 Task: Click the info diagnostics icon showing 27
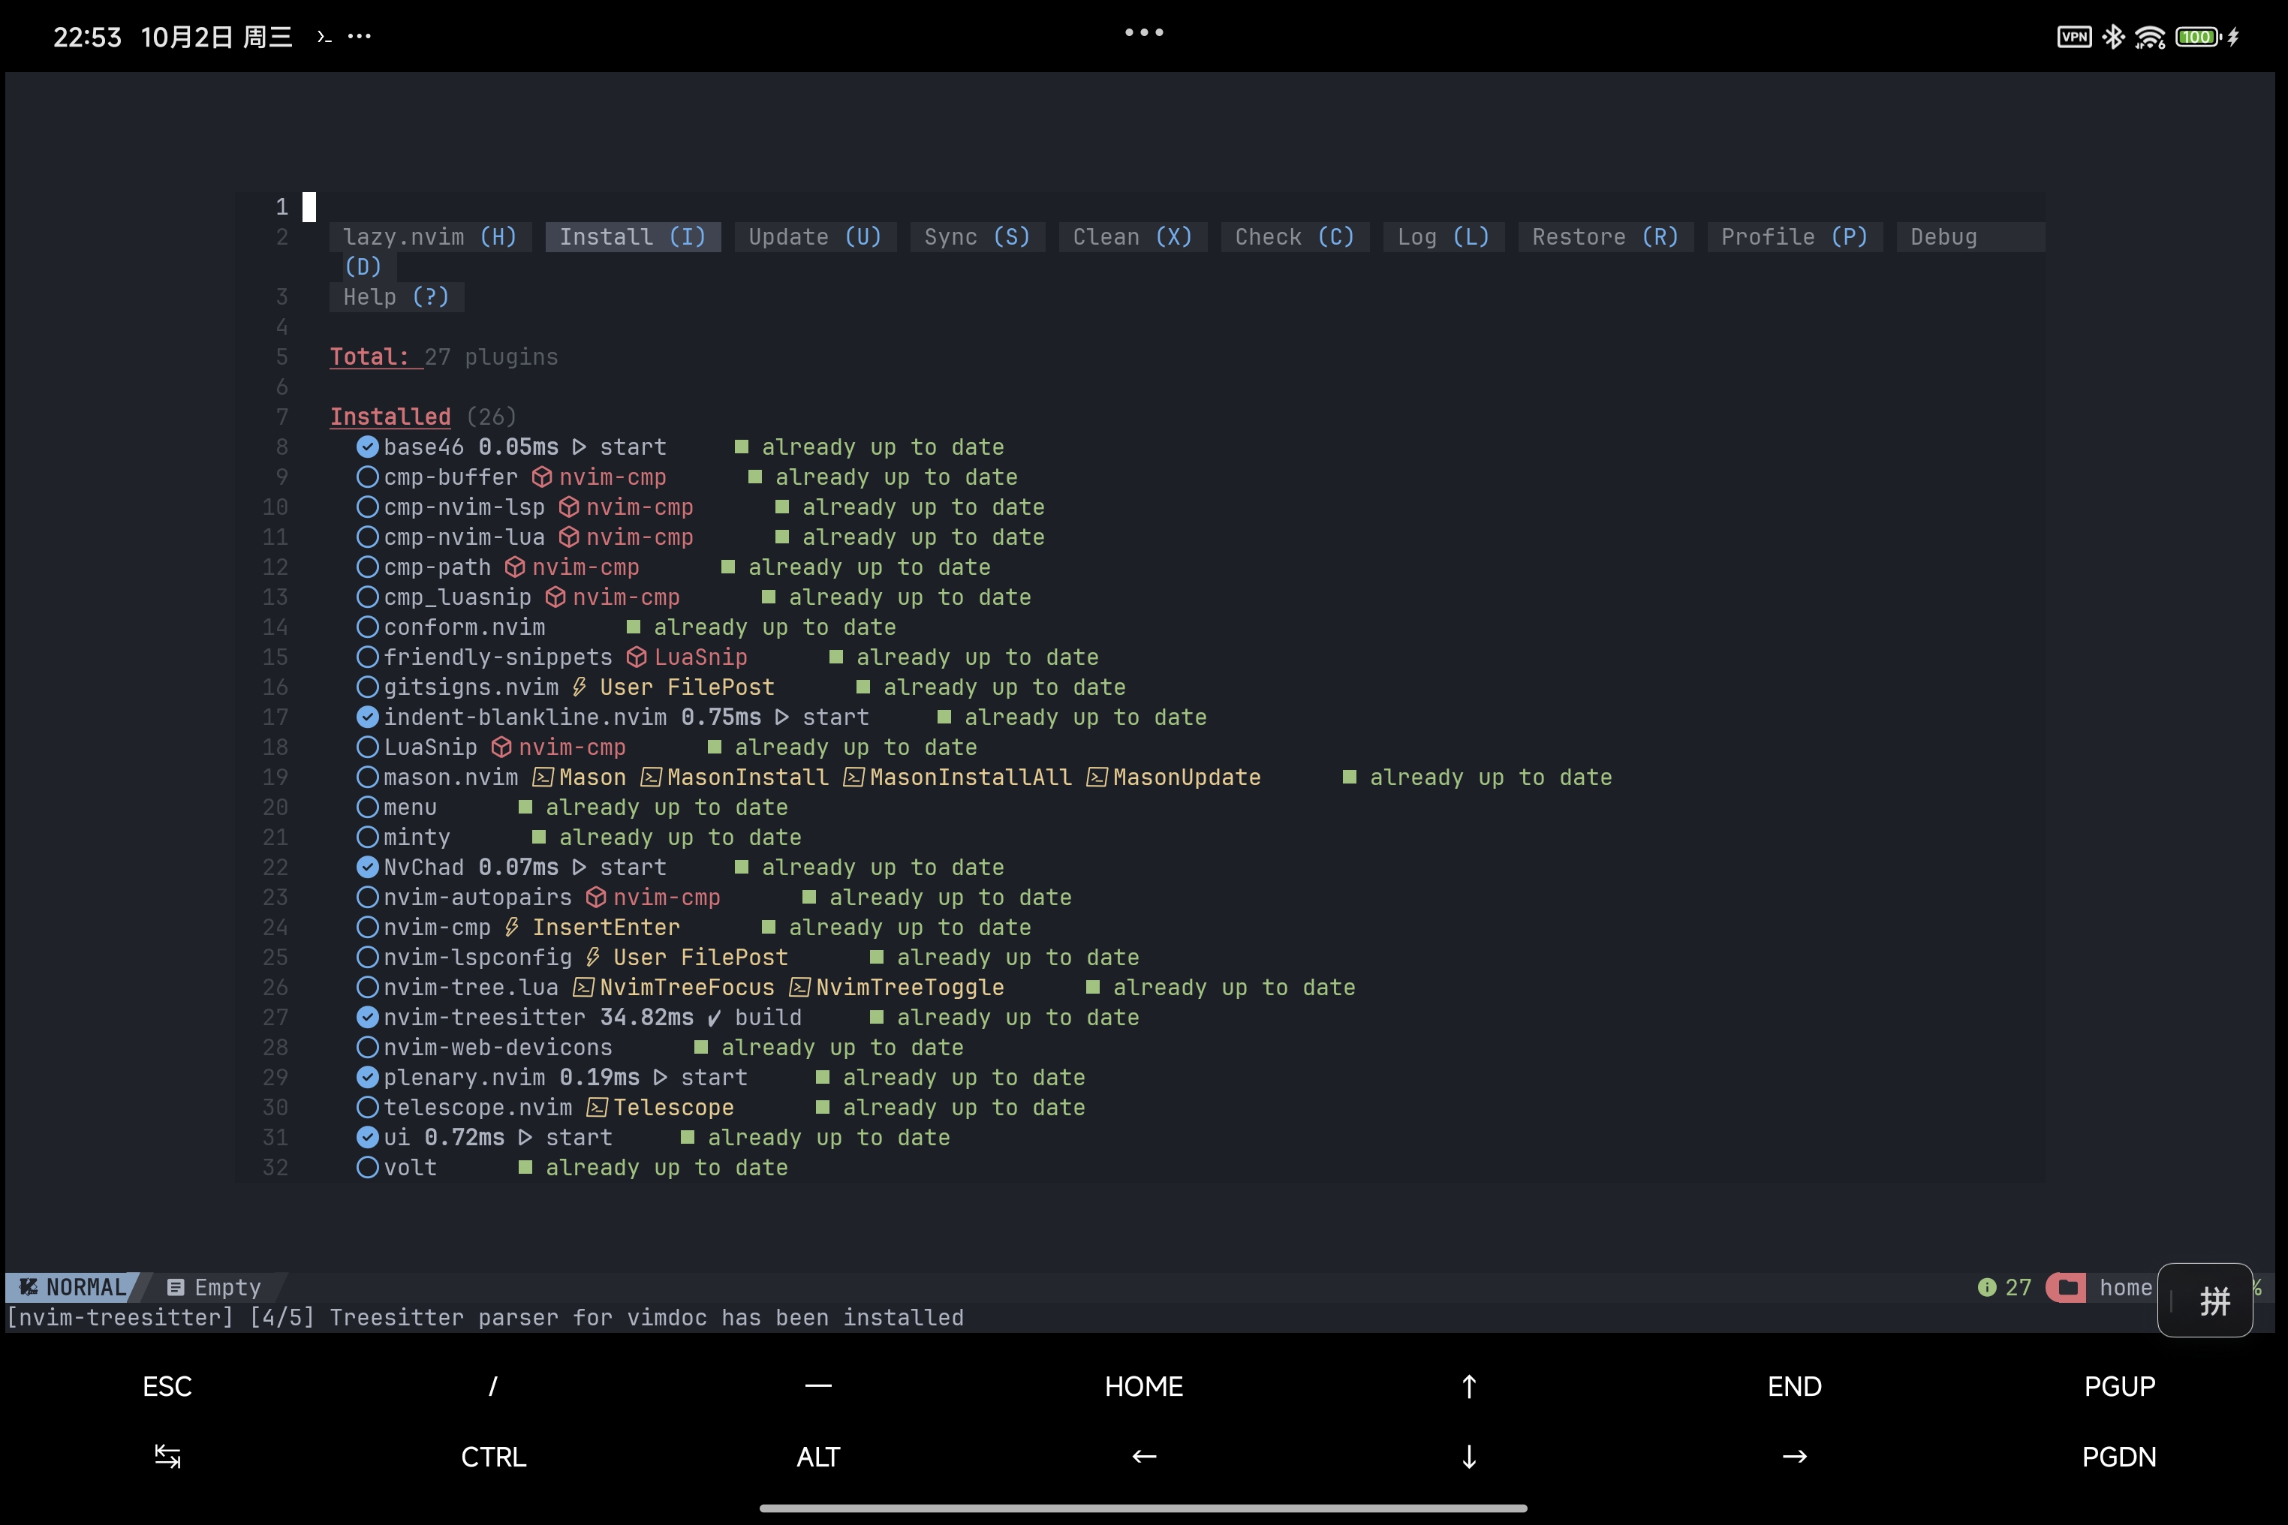(1986, 1288)
